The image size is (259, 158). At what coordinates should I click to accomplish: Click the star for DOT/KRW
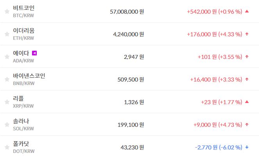click(x=7, y=147)
